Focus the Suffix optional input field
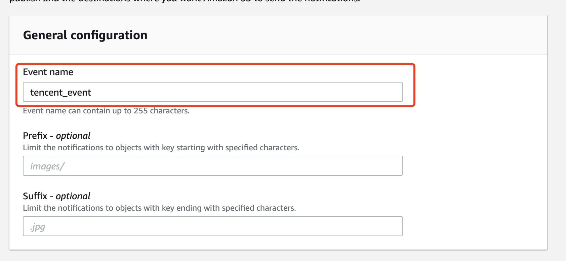The width and height of the screenshot is (566, 261). click(212, 226)
